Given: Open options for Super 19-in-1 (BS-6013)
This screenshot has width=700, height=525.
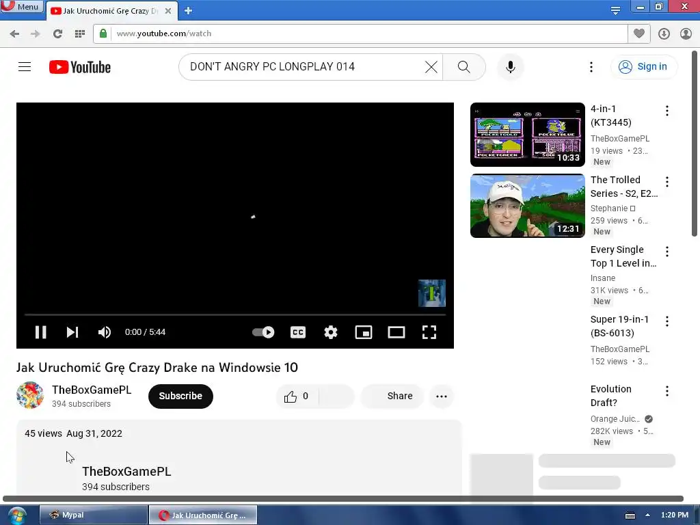Looking at the screenshot, I should click(667, 321).
